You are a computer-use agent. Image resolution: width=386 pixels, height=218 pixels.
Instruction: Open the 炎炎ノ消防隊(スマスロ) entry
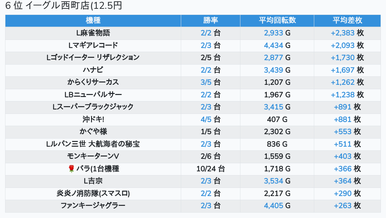tap(93, 193)
